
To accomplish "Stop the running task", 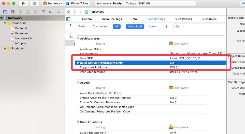I will click(x=35, y=3).
